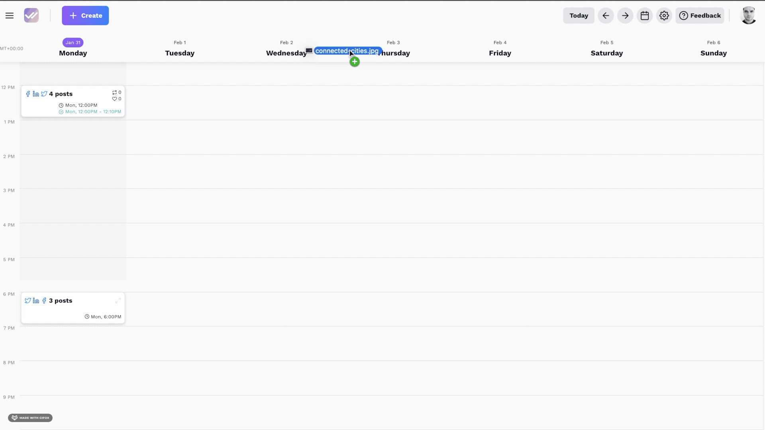Click the Create button
765x430 pixels.
[85, 16]
